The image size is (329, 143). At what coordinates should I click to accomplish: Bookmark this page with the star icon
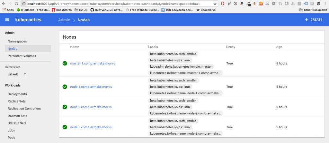click(x=215, y=4)
